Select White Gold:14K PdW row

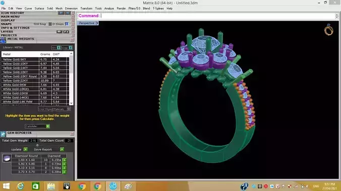(35, 102)
